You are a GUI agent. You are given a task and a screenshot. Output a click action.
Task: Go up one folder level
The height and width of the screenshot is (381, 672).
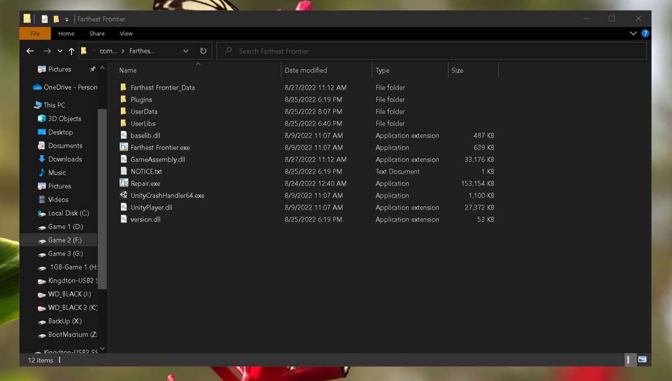[71, 51]
